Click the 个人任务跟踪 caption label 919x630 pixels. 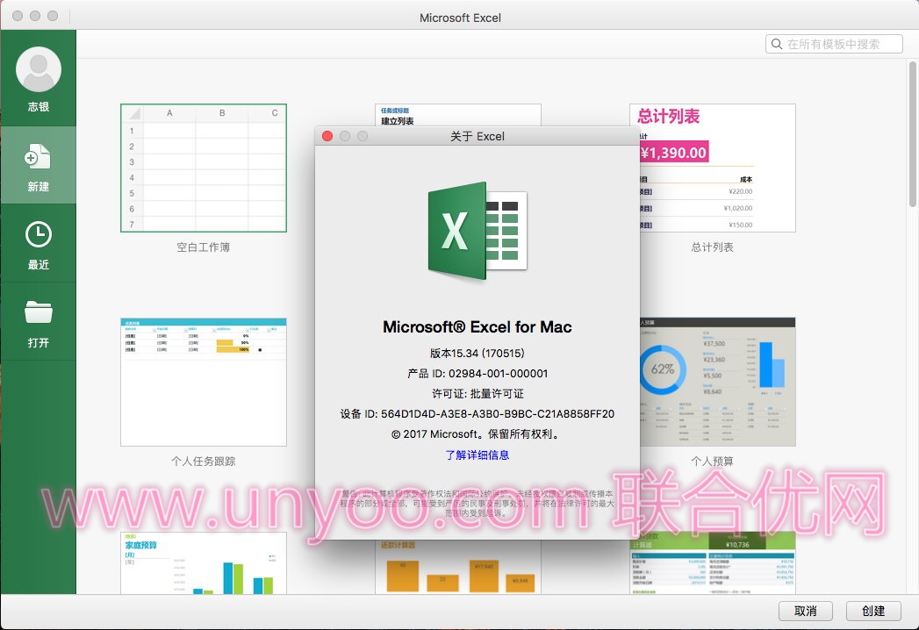point(204,462)
